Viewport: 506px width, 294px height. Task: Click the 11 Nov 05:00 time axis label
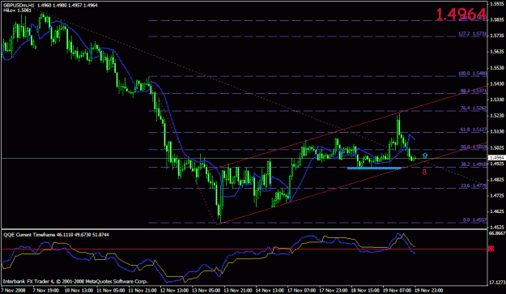click(110, 290)
